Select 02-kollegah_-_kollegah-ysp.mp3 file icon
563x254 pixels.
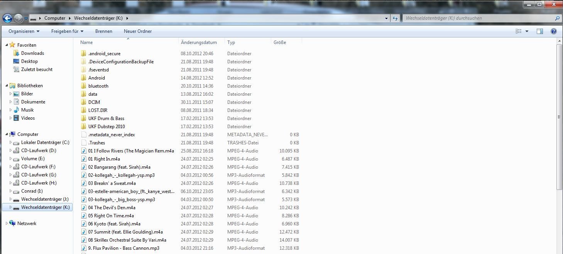pyautogui.click(x=84, y=175)
